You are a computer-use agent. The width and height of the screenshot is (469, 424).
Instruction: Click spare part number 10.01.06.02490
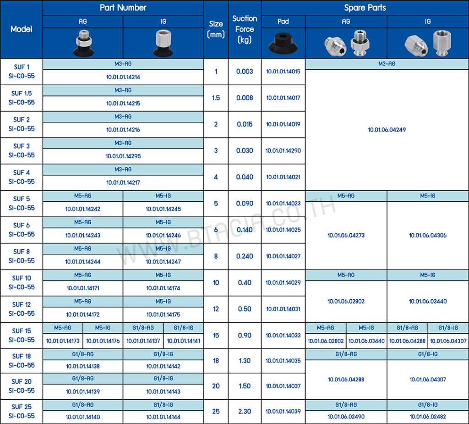pyautogui.click(x=346, y=417)
